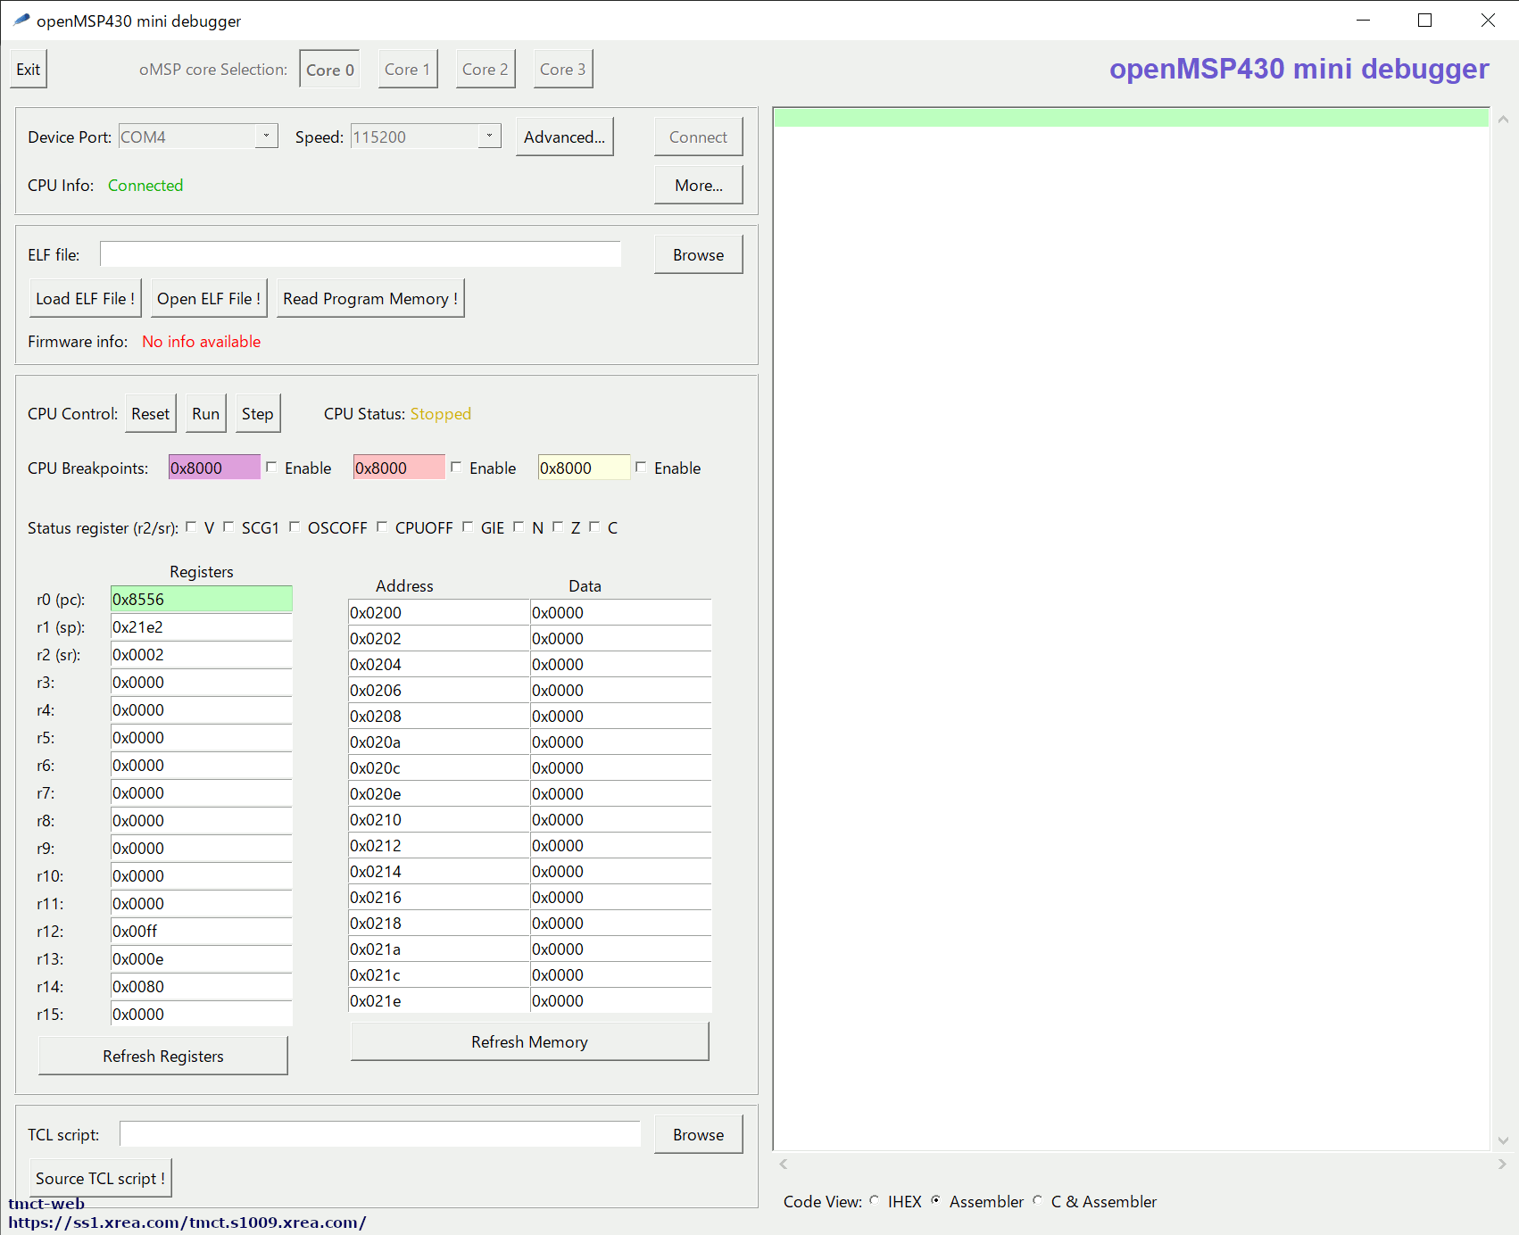Screen dimensions: 1519x1235
Task: Select C & Assembler code view
Action: click(1037, 1200)
